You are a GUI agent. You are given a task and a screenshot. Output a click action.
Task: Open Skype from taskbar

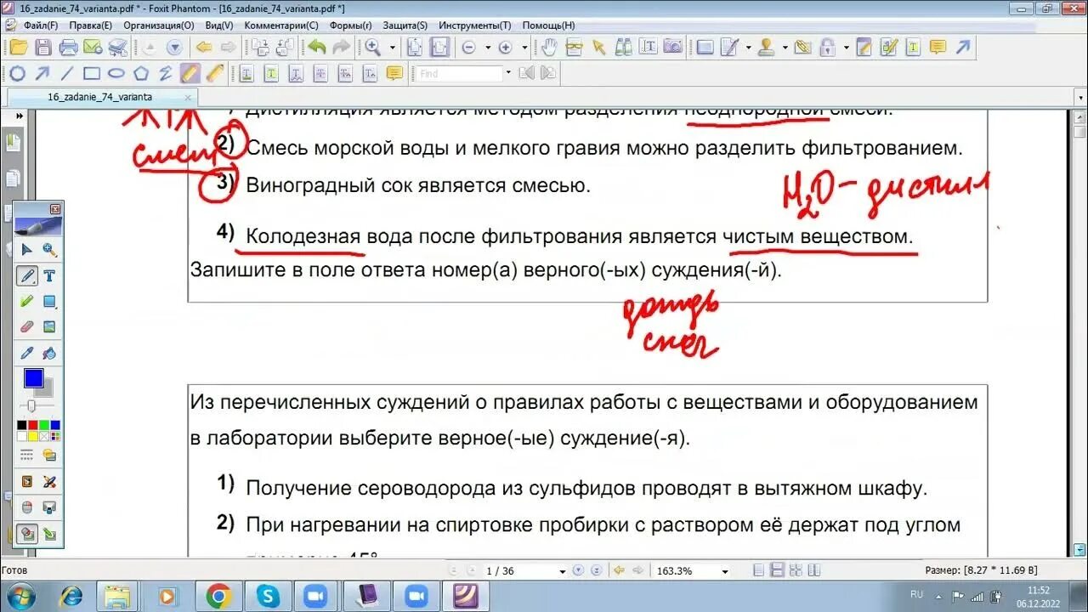point(267,596)
